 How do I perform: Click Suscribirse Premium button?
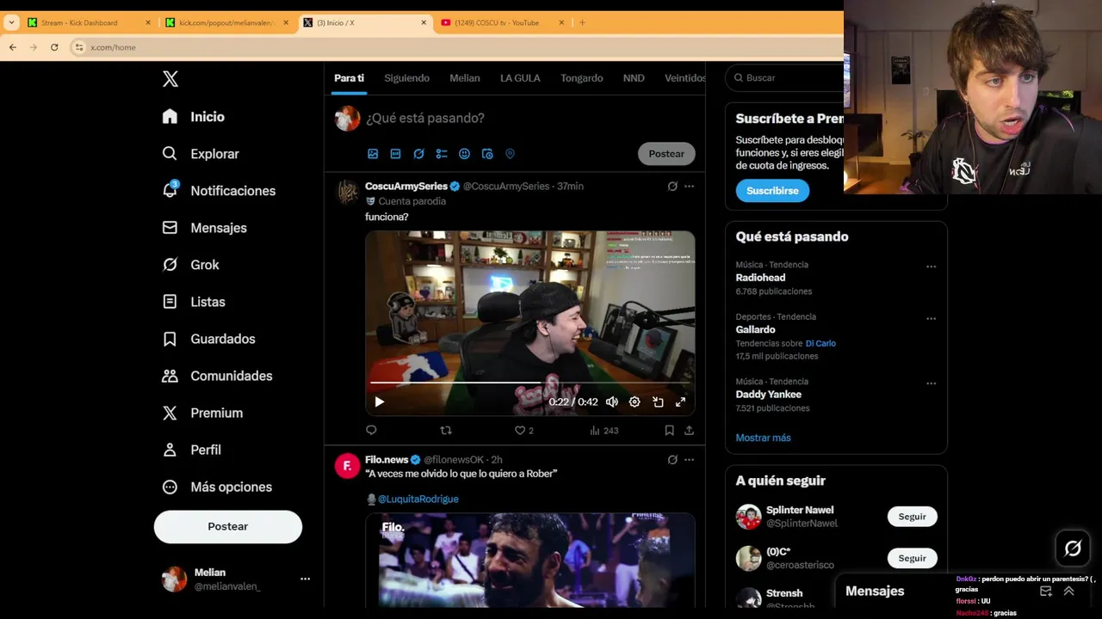coord(772,191)
